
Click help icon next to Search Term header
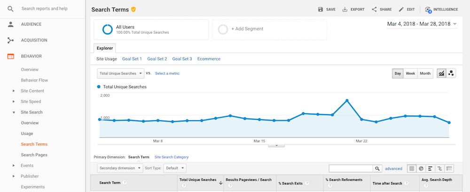[125, 183]
